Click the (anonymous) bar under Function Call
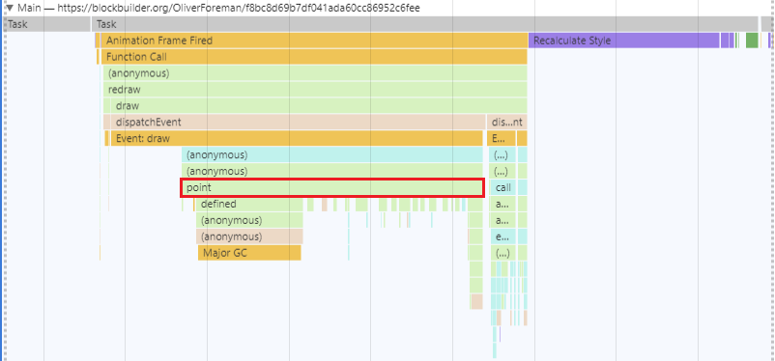The width and height of the screenshot is (775, 361). pos(315,73)
